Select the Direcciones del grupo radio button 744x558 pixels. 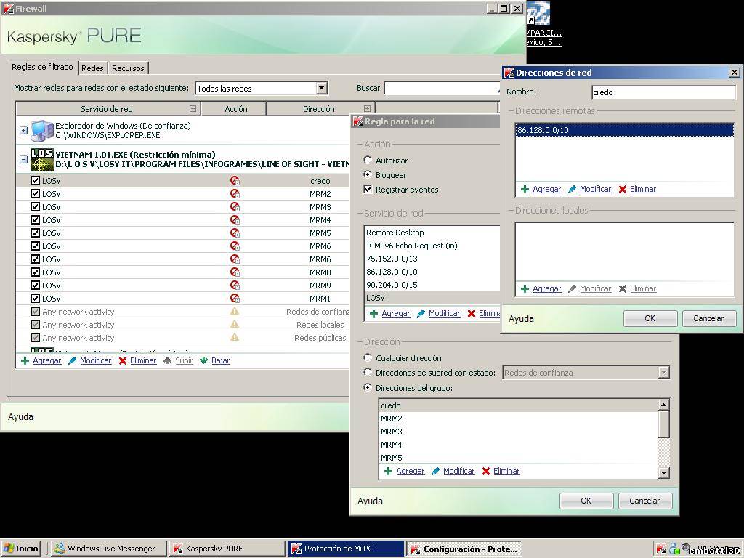tap(368, 388)
